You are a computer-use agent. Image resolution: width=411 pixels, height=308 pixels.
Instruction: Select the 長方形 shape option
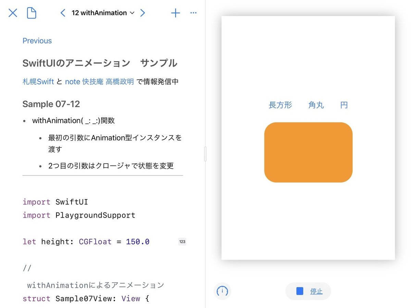click(x=281, y=105)
